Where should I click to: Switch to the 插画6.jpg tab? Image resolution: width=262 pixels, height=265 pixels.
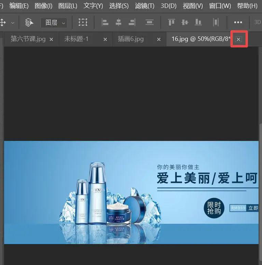click(x=131, y=39)
